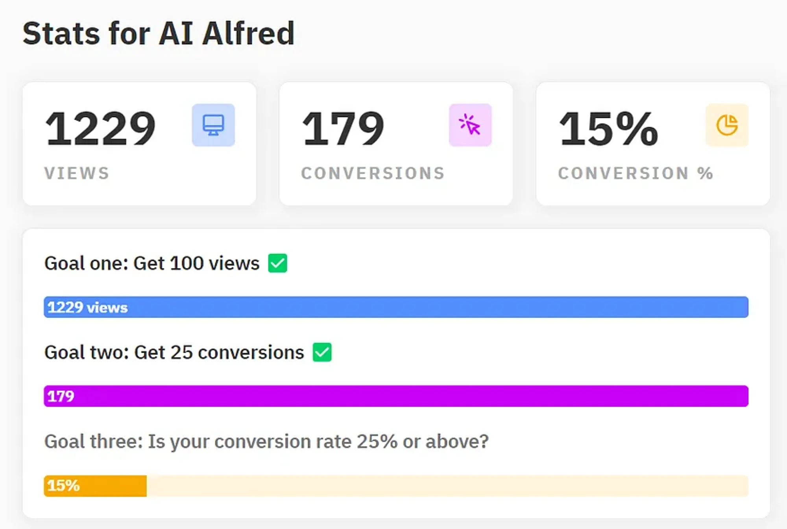Click the 1229 views number
Viewport: 787px width, 529px height.
100,128
